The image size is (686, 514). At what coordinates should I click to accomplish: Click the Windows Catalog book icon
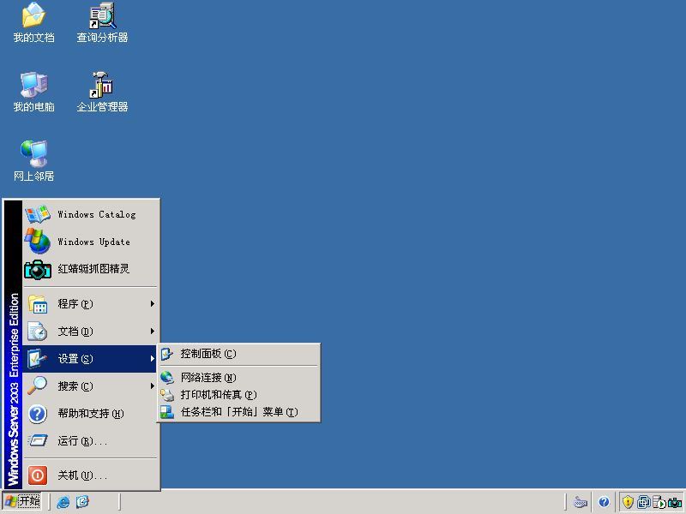38,214
